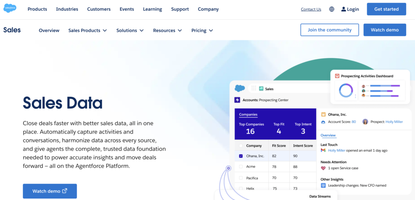This screenshot has width=415, height=200.
Task: Open the Industries menu
Action: point(67,9)
